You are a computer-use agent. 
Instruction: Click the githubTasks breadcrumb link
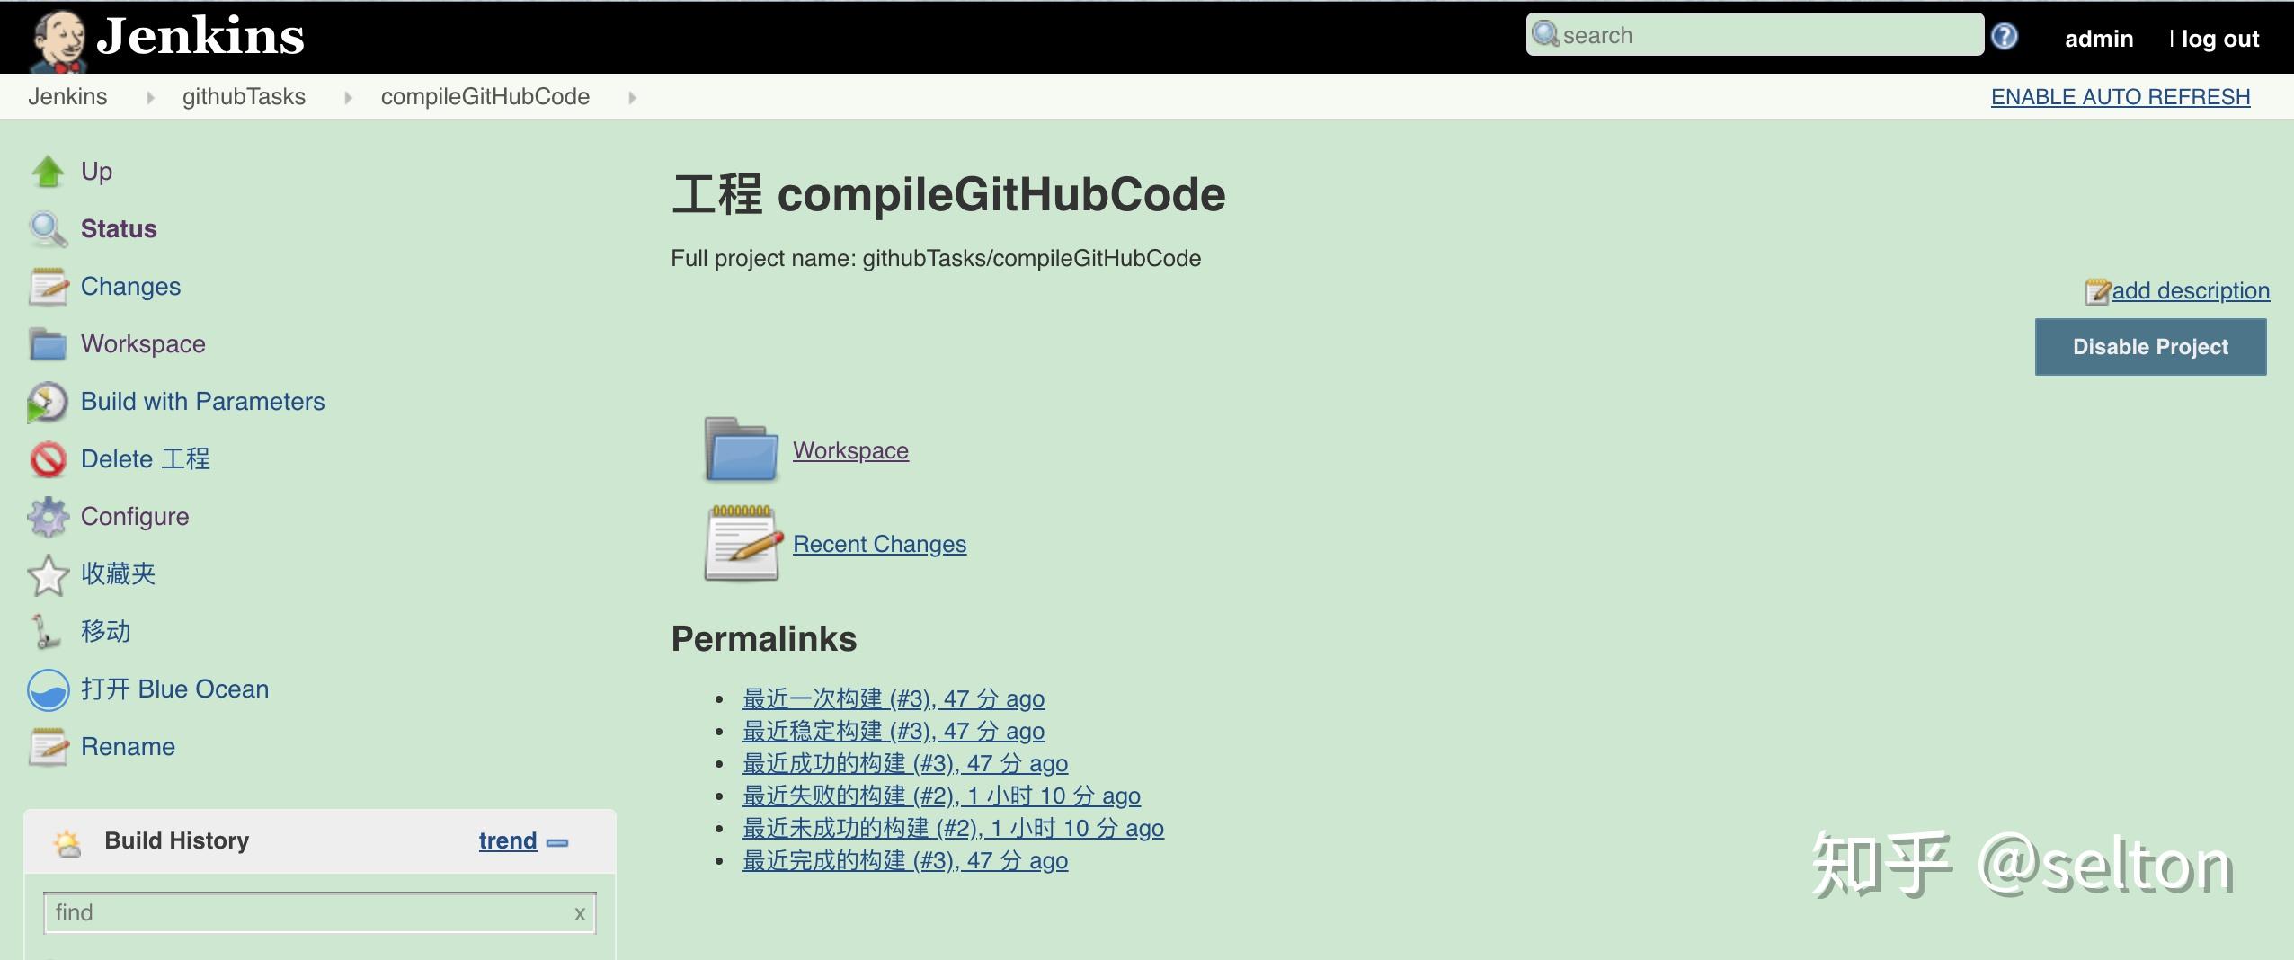click(244, 97)
